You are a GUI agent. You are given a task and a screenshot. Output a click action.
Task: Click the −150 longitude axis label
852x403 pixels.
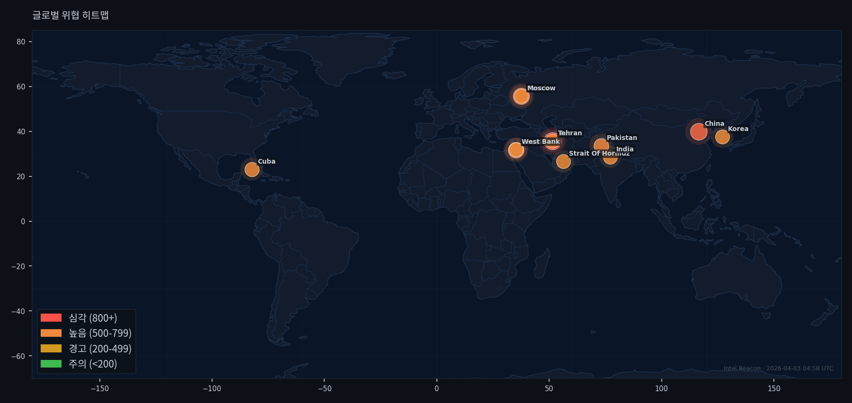pos(99,388)
